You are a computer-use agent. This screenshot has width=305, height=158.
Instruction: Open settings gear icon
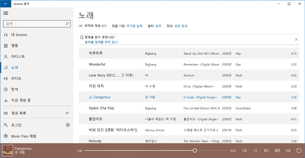(x=68, y=125)
